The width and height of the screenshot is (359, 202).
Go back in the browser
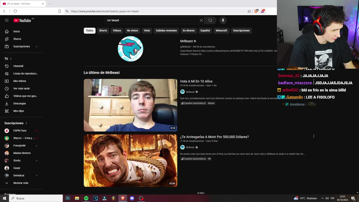pyautogui.click(x=4, y=11)
